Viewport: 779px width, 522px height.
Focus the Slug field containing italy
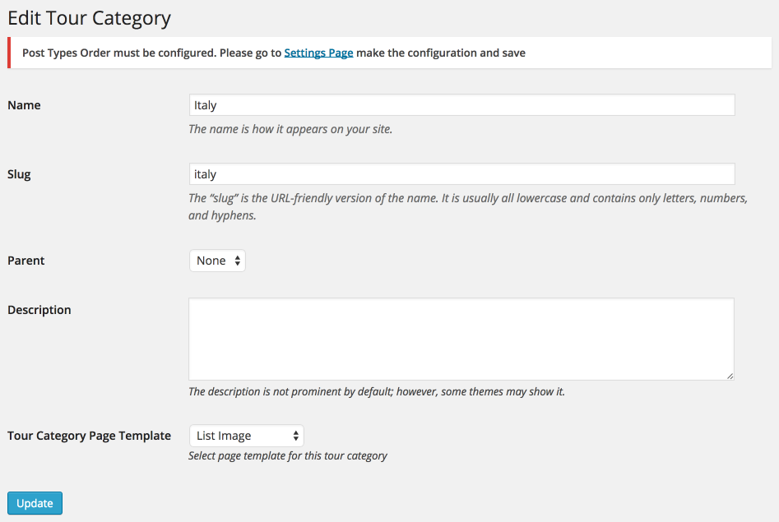click(461, 173)
